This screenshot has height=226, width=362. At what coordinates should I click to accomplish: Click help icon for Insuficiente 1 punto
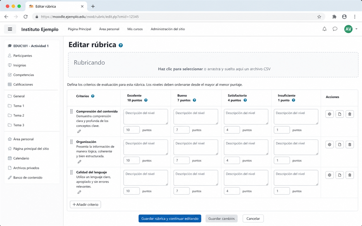tap(294, 100)
